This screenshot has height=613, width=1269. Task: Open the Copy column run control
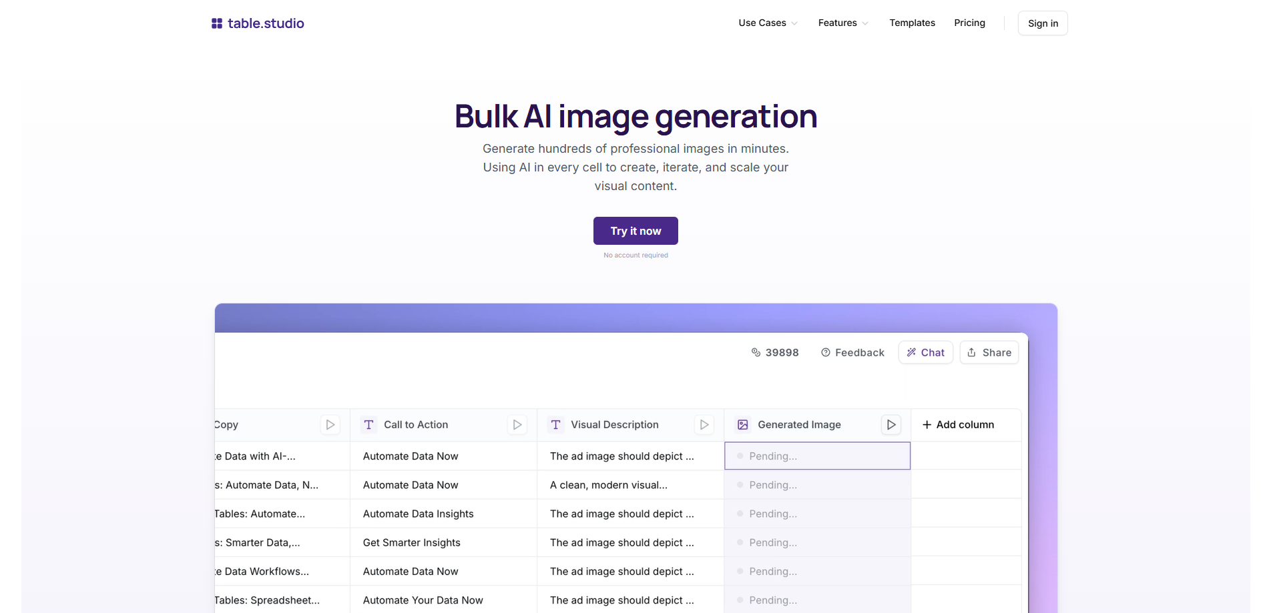point(330,424)
